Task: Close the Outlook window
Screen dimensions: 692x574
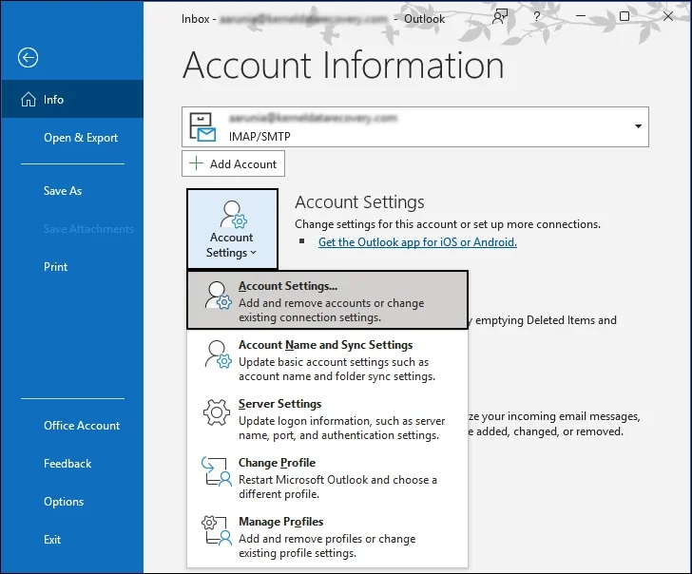Action: pos(668,16)
